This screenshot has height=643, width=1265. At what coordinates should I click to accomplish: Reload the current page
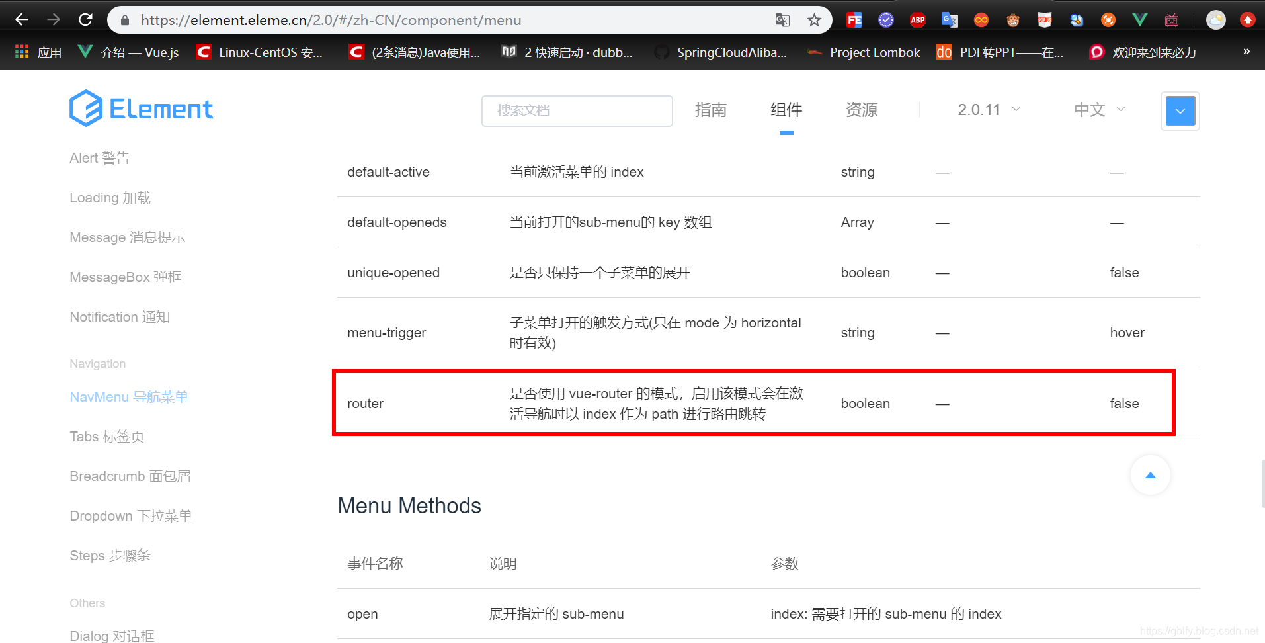(x=85, y=20)
